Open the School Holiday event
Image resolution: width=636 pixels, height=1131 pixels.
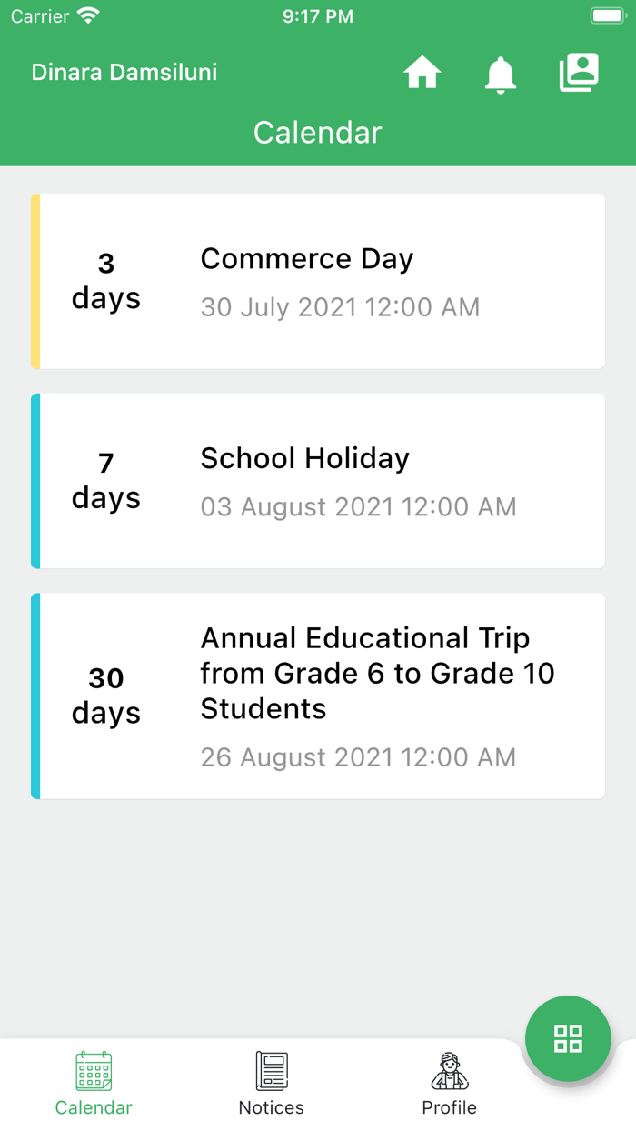coord(305,458)
